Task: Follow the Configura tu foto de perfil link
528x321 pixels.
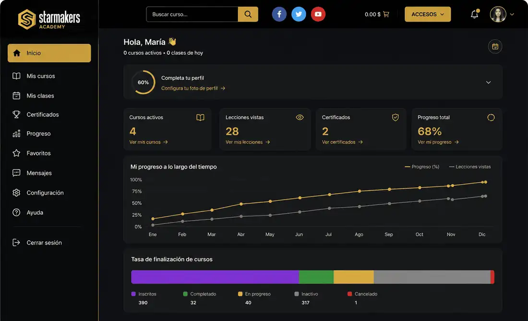Action: pyautogui.click(x=193, y=88)
